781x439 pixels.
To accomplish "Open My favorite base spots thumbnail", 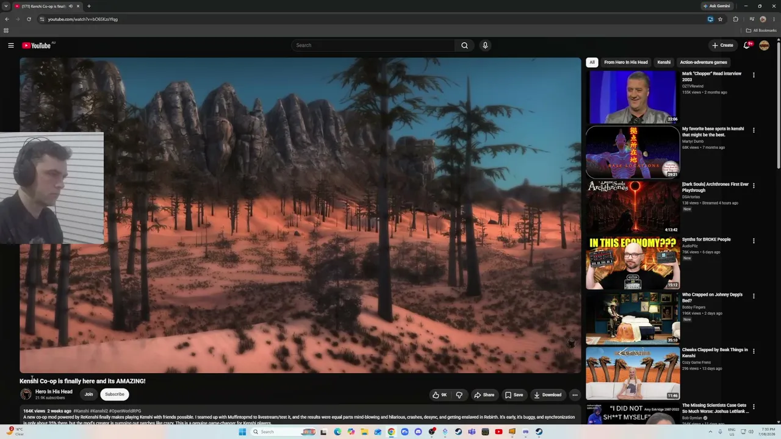I will 633,152.
